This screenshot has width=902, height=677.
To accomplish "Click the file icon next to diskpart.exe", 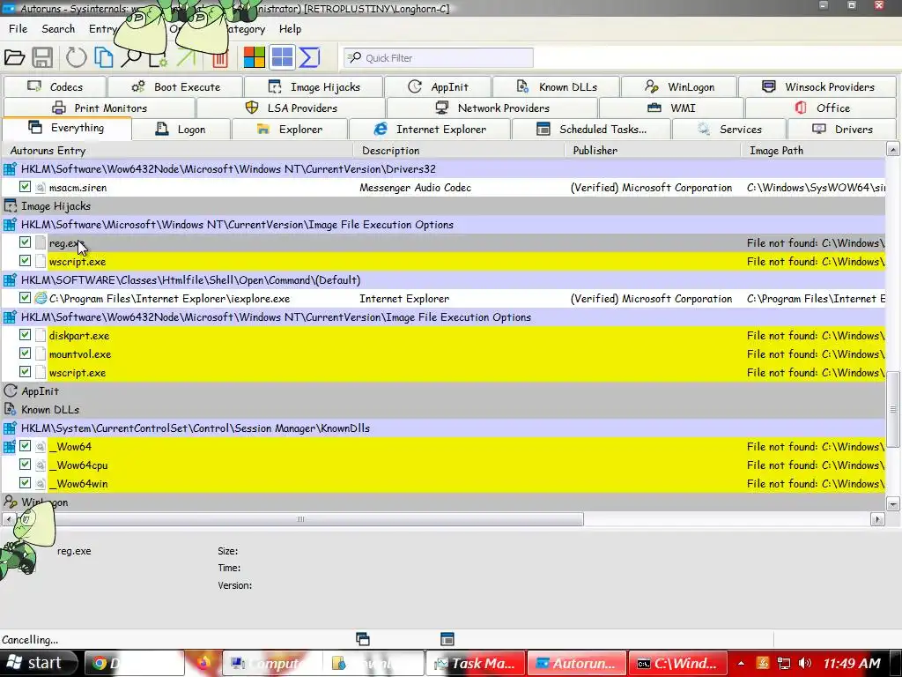I will (41, 336).
